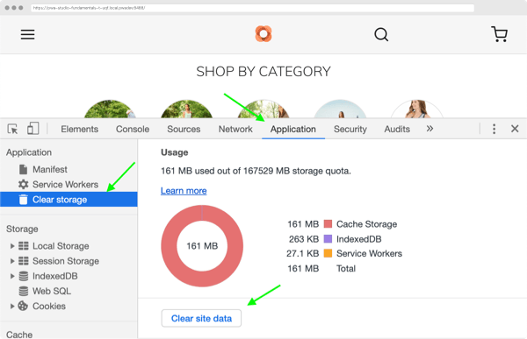The height and width of the screenshot is (339, 527).
Task: Click the Usage heading
Action: click(x=175, y=152)
